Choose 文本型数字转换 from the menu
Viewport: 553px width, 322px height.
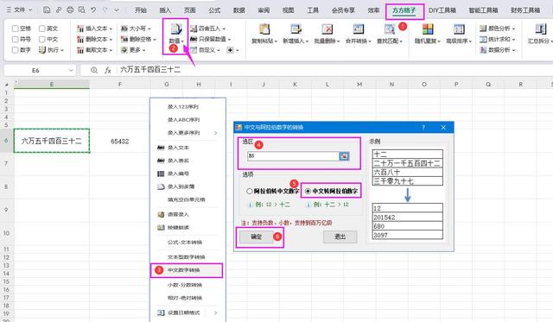coord(188,257)
